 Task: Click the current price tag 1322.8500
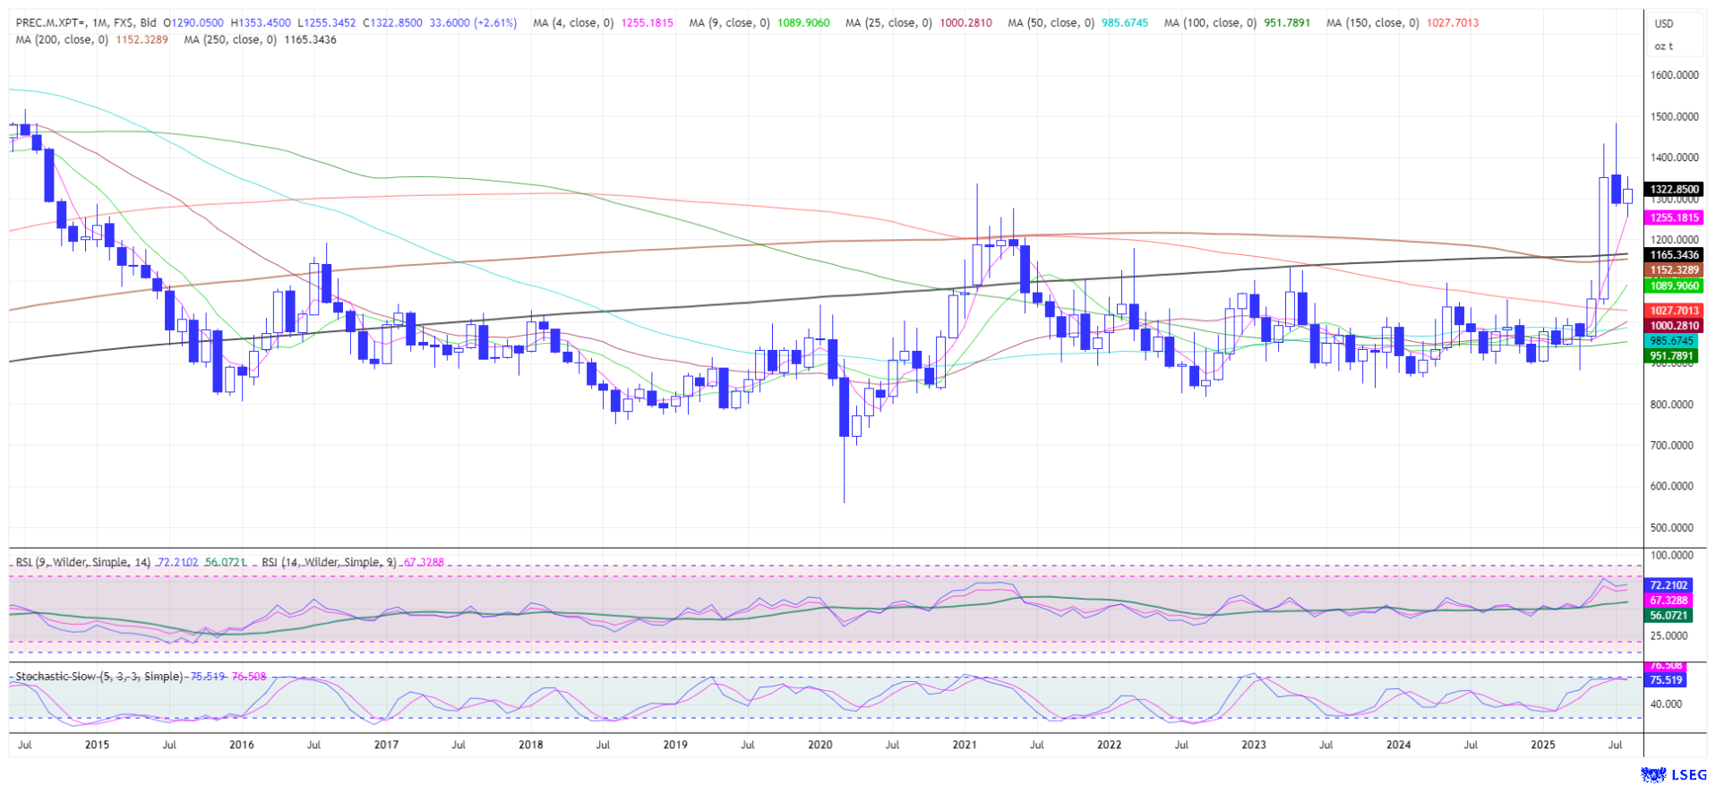1675,190
